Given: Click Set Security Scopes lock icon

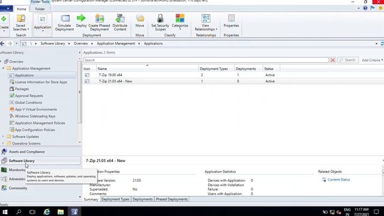Looking at the screenshot, I should click(x=160, y=19).
